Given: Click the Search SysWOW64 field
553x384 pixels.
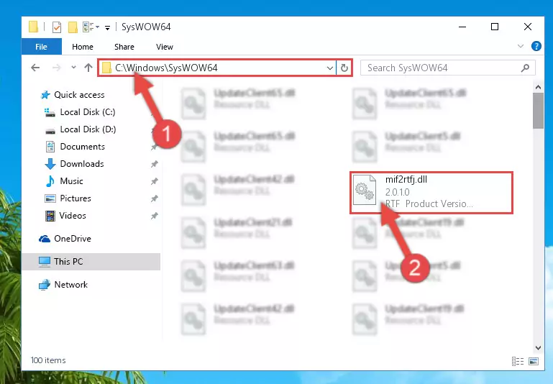Looking at the screenshot, I should (447, 68).
